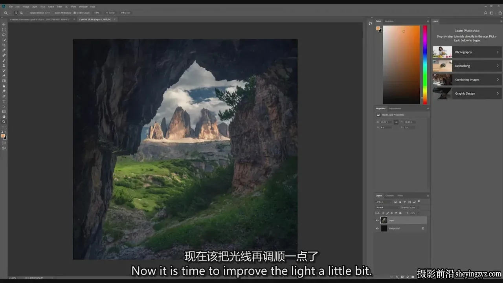Click the 100% zoom button

[x=97, y=13]
